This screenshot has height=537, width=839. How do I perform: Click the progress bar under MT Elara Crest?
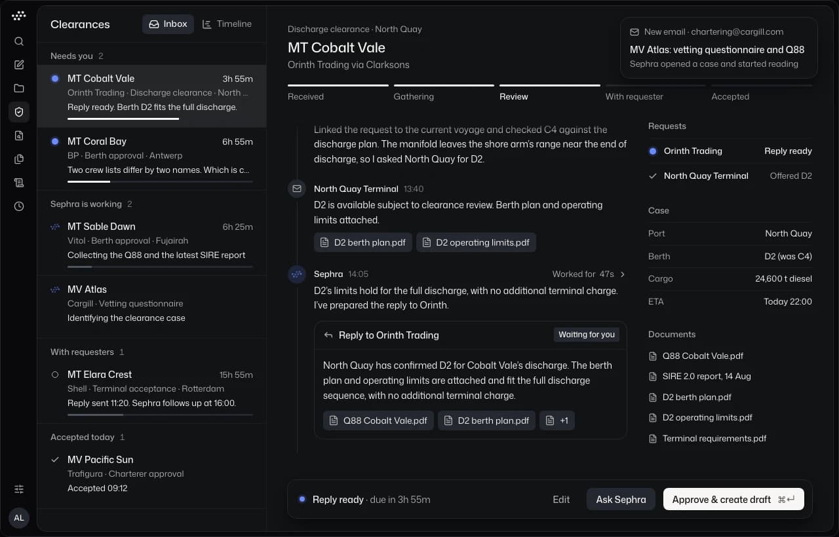[x=160, y=415]
